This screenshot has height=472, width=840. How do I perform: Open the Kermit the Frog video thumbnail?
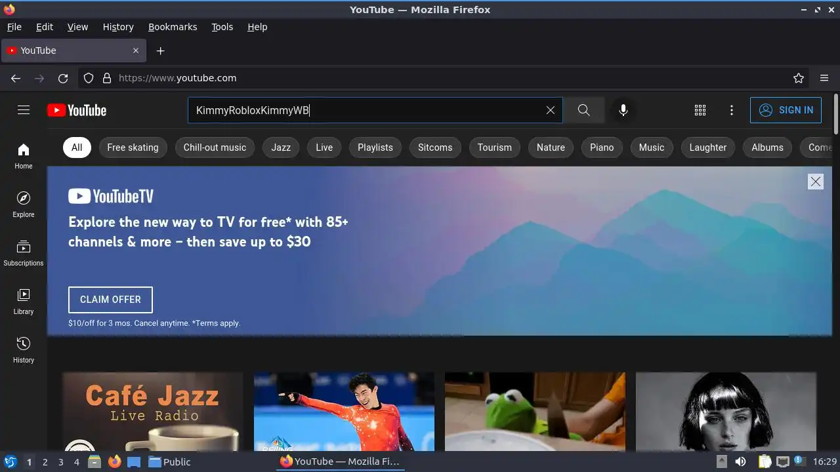pyautogui.click(x=535, y=412)
